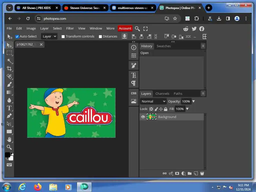Open the Brush settings panel icon
The image size is (256, 192).
coord(134,65)
